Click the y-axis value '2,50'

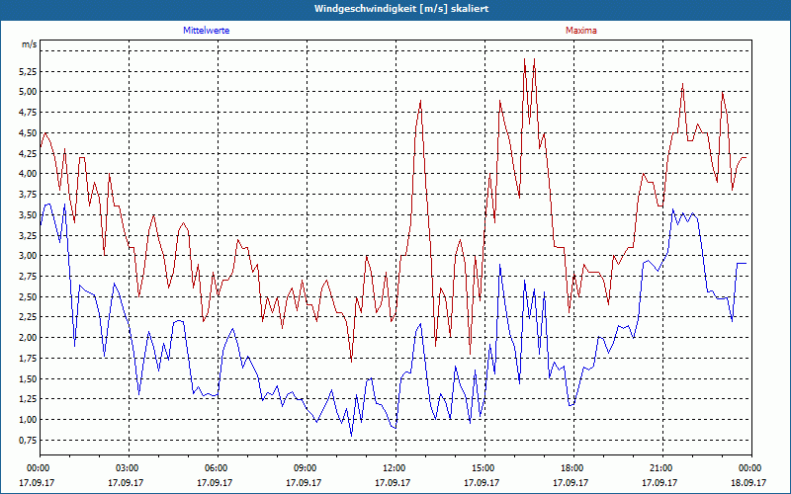tap(29, 297)
